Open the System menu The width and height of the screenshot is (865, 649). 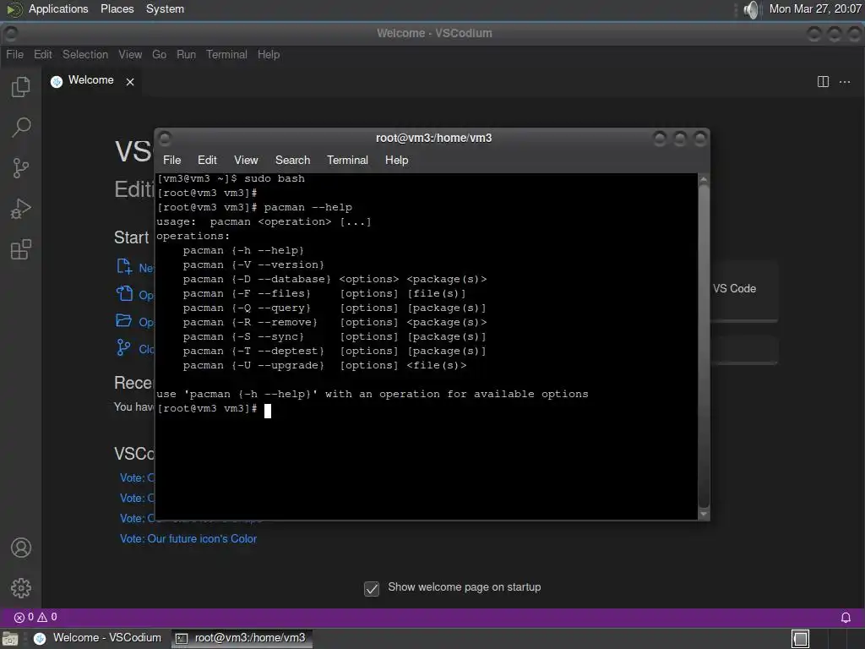tap(165, 8)
